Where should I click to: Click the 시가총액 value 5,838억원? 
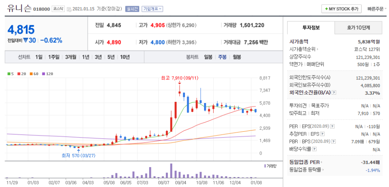click(x=369, y=42)
